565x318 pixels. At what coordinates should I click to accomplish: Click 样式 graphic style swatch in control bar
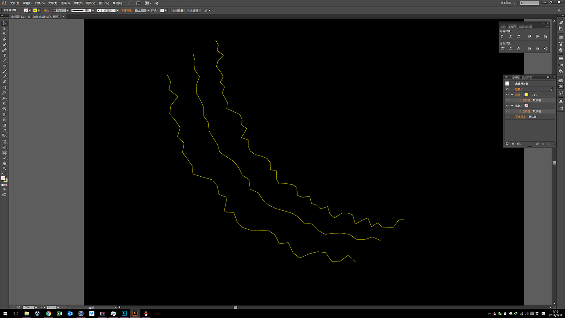(x=162, y=10)
